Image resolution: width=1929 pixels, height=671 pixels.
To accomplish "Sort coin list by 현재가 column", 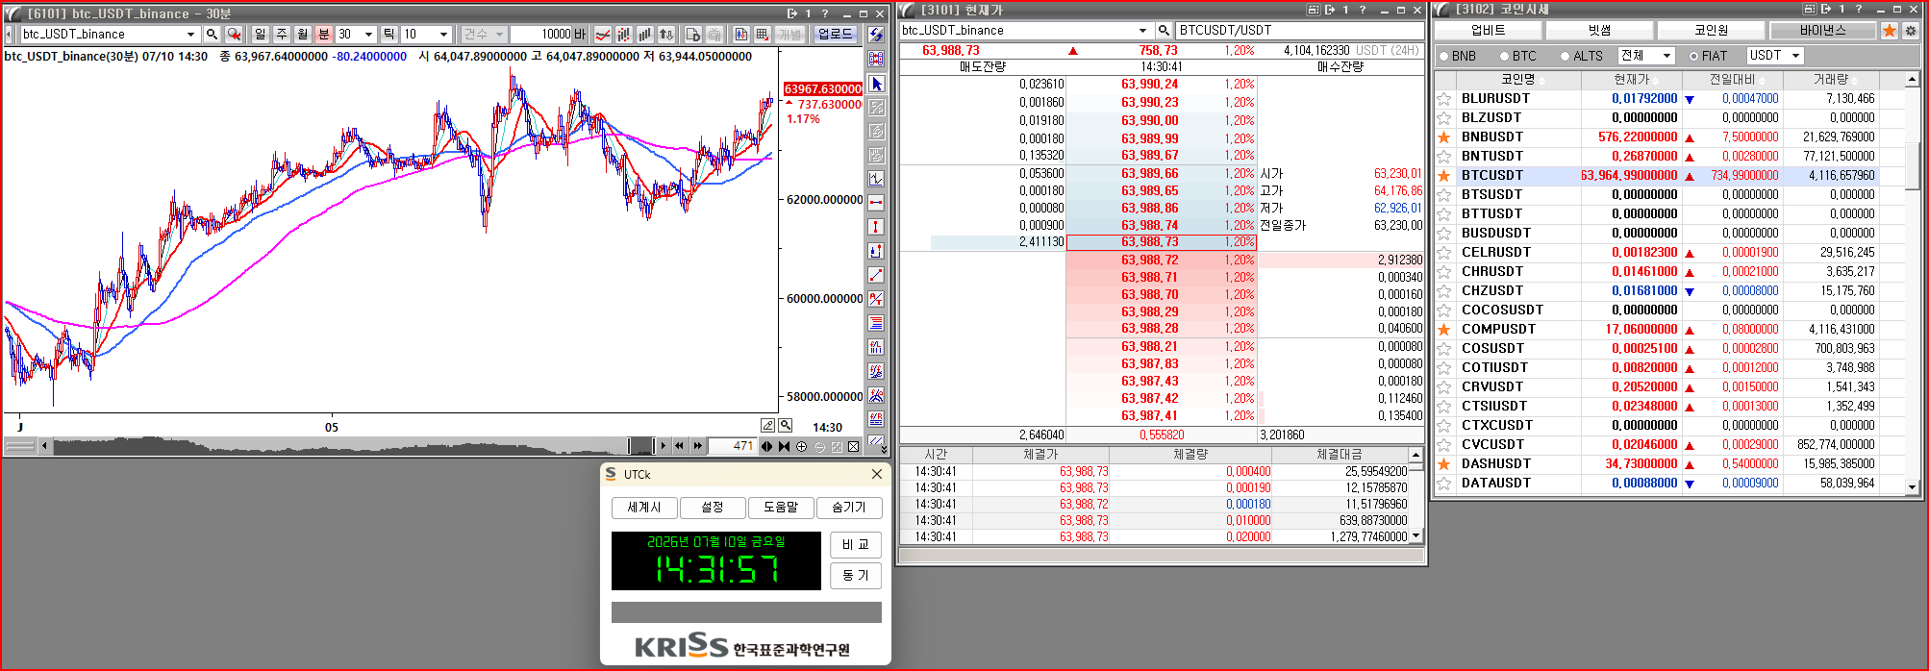I will (1631, 79).
